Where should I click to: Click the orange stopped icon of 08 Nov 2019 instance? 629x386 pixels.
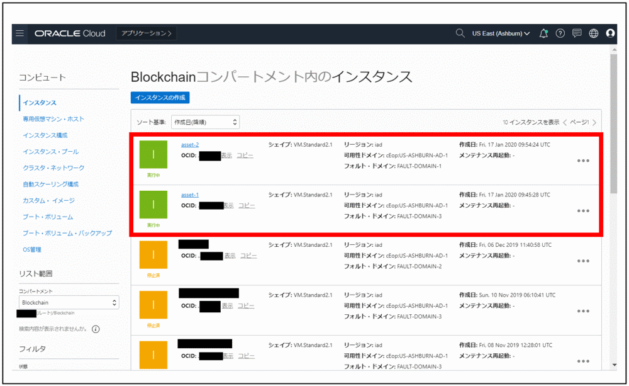point(153,355)
